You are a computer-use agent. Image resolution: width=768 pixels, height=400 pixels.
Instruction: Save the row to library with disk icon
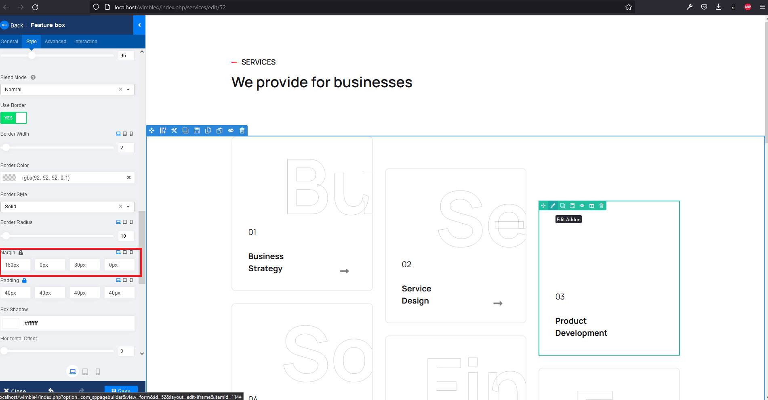[197, 130]
